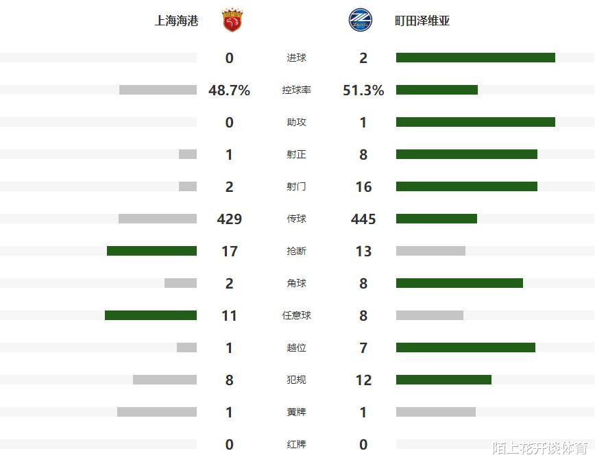The height and width of the screenshot is (464, 595).
Task: Open the 上海海港 team name link
Action: tap(176, 21)
